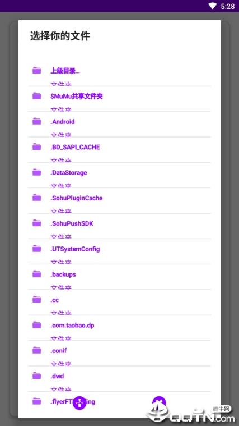Click the folder icon next to .Android
Viewport: 239px width, 426px height.
pyautogui.click(x=36, y=121)
